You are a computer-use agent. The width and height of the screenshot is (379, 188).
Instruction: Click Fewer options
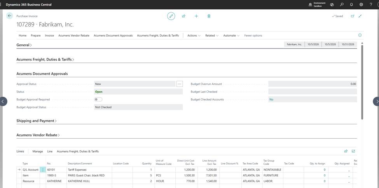coord(253,35)
